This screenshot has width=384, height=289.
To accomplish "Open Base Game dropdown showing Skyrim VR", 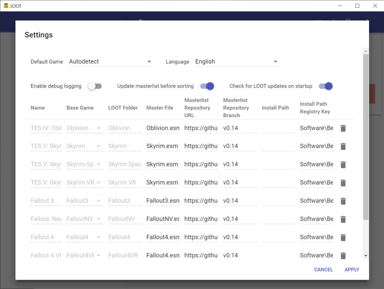I will click(x=84, y=183).
